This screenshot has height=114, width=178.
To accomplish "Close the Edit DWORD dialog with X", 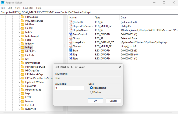I will click(120, 67).
